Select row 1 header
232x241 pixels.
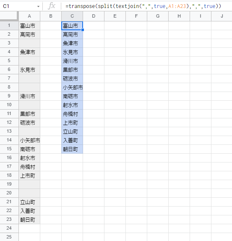click(9, 26)
